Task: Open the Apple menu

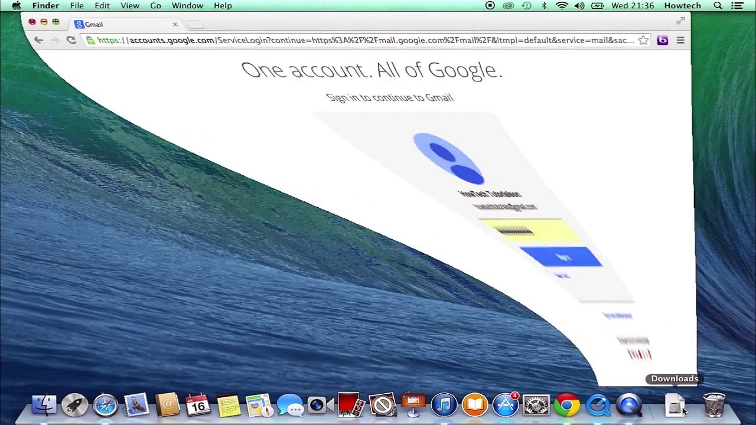Action: tap(16, 6)
